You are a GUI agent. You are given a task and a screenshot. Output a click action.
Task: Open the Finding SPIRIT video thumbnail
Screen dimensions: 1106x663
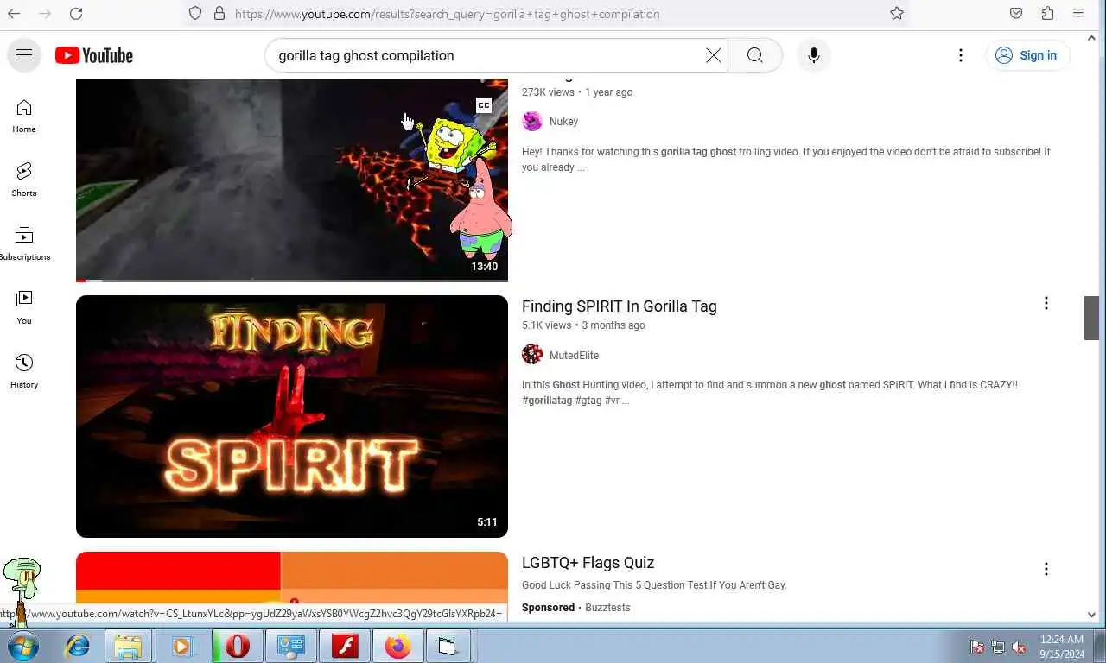coord(292,416)
